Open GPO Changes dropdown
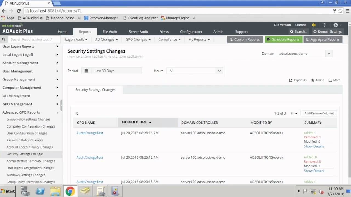351x197 pixels. click(x=138, y=39)
